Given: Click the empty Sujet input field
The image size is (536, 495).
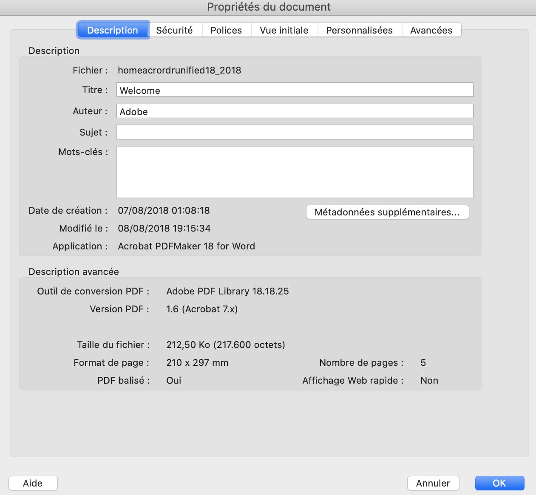Looking at the screenshot, I should coord(295,132).
